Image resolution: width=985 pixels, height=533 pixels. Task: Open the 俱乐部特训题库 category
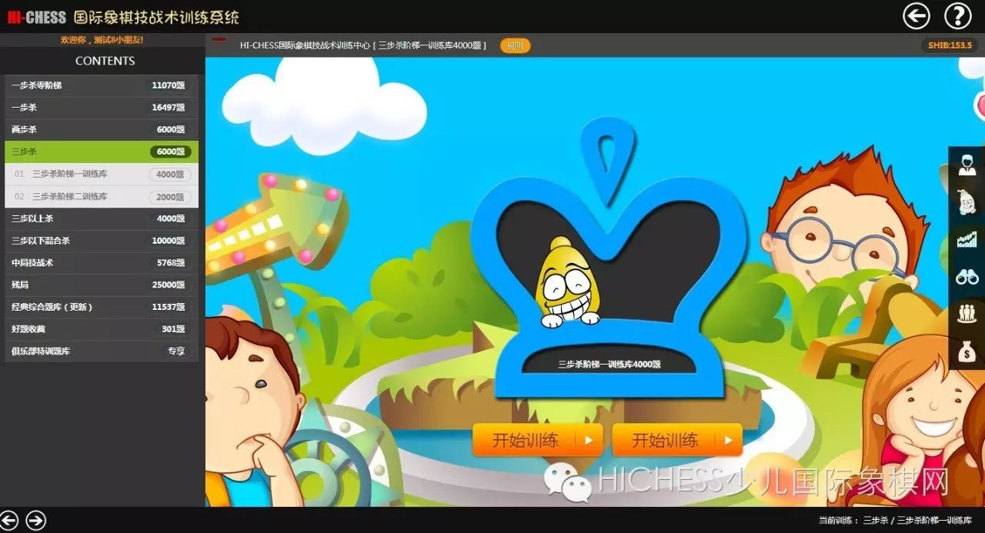click(x=102, y=351)
